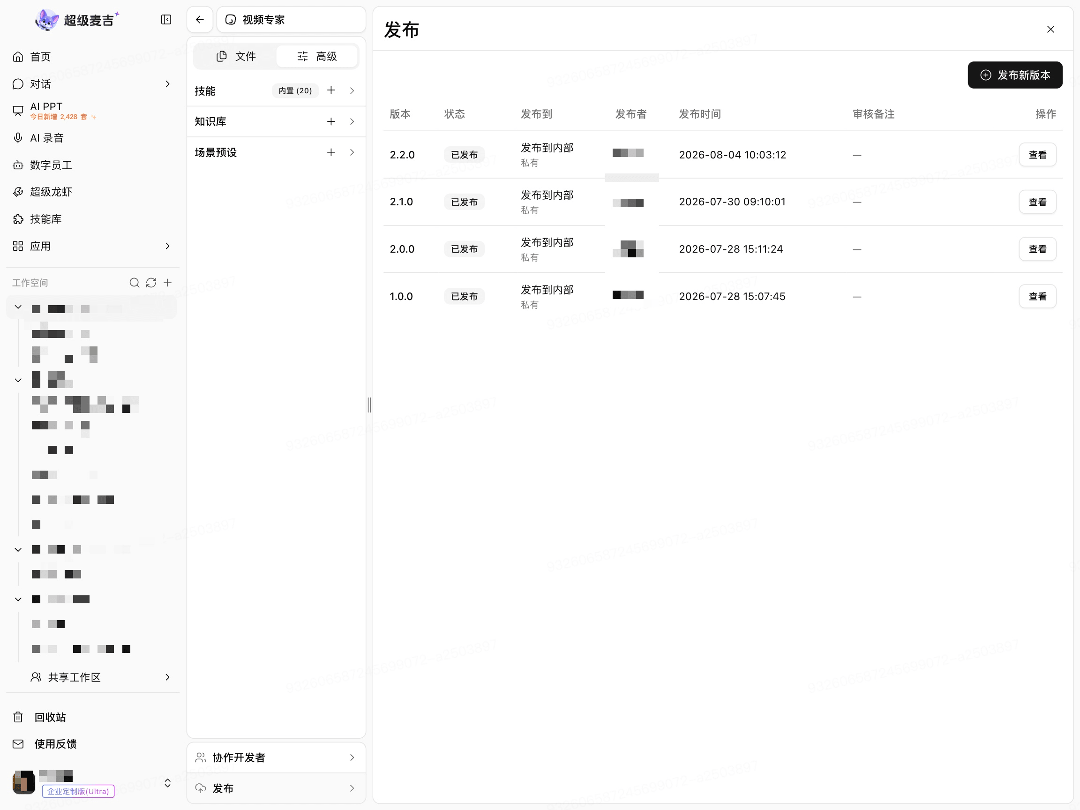Open AI 录音 recorder

coord(93,138)
